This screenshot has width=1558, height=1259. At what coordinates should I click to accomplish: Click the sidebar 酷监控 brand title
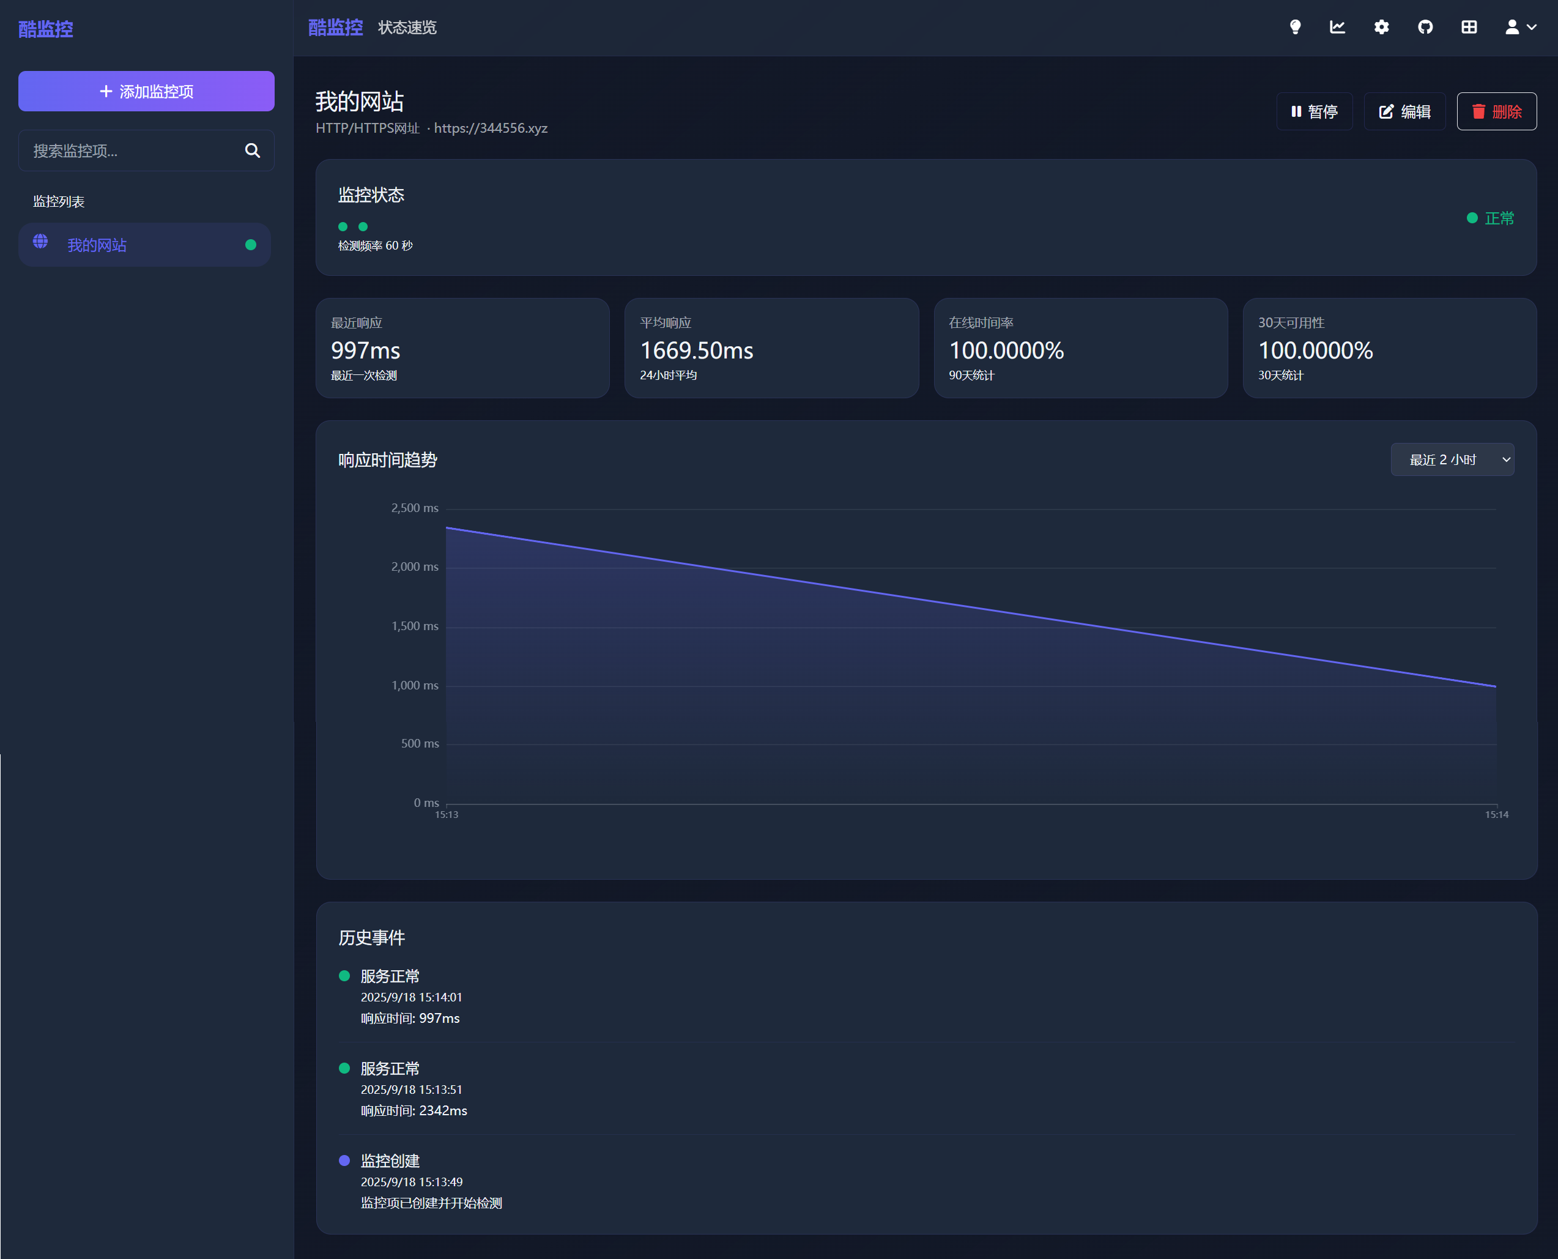tap(46, 29)
